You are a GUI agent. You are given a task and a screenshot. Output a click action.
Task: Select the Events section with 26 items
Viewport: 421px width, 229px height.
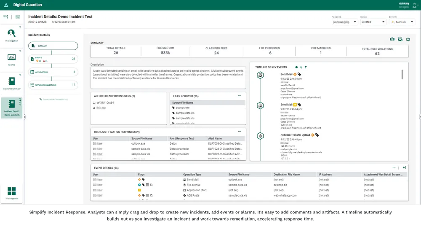pos(53,59)
